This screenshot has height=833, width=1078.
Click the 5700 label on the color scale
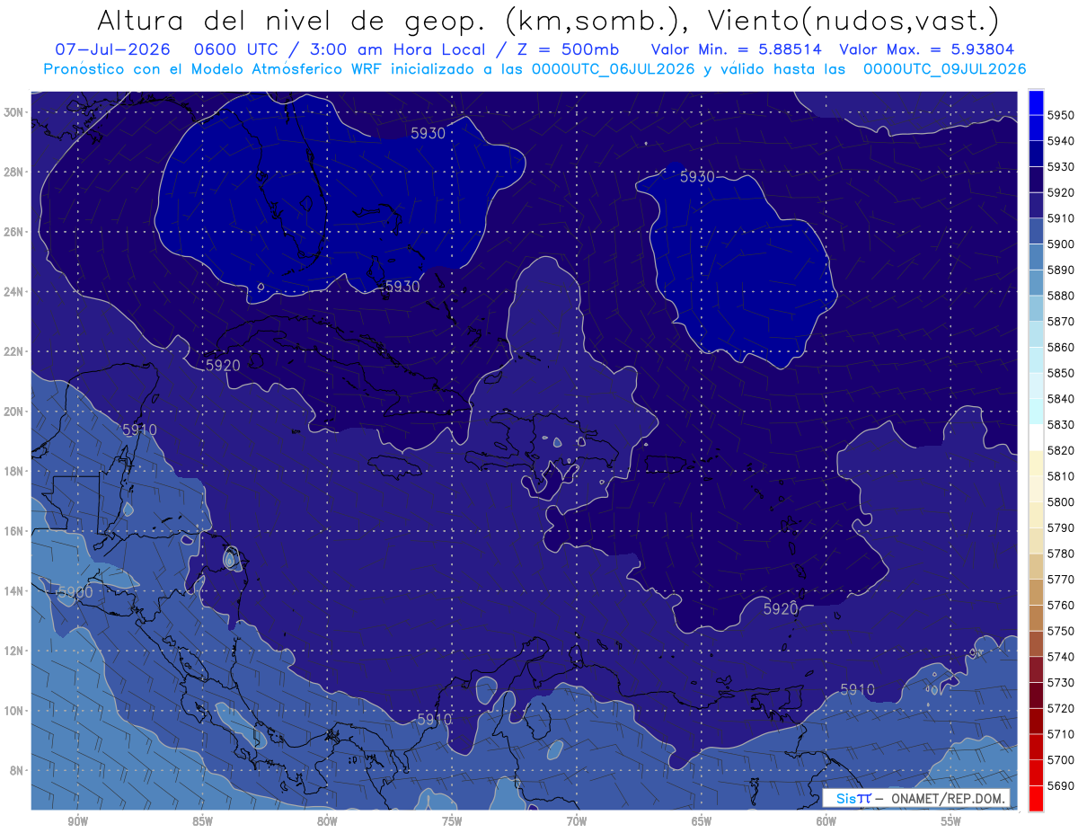pyautogui.click(x=1061, y=759)
